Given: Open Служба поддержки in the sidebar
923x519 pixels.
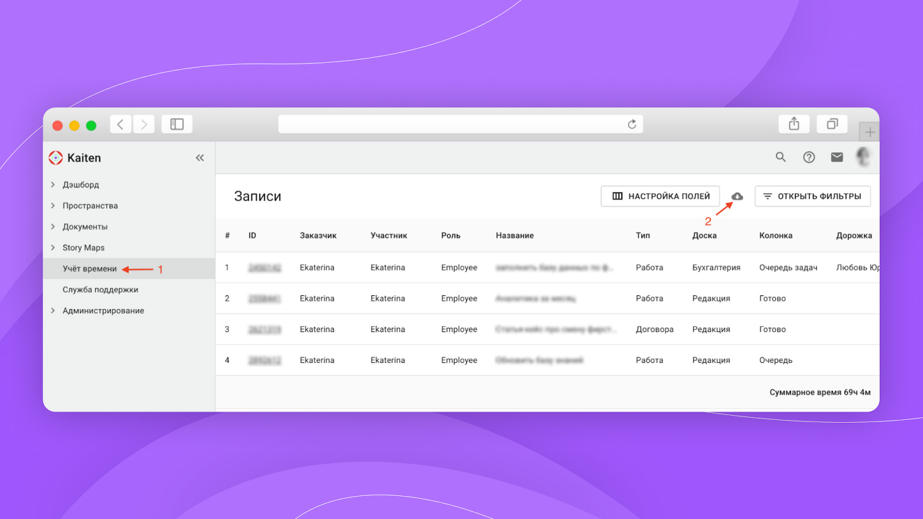Looking at the screenshot, I should tap(100, 289).
